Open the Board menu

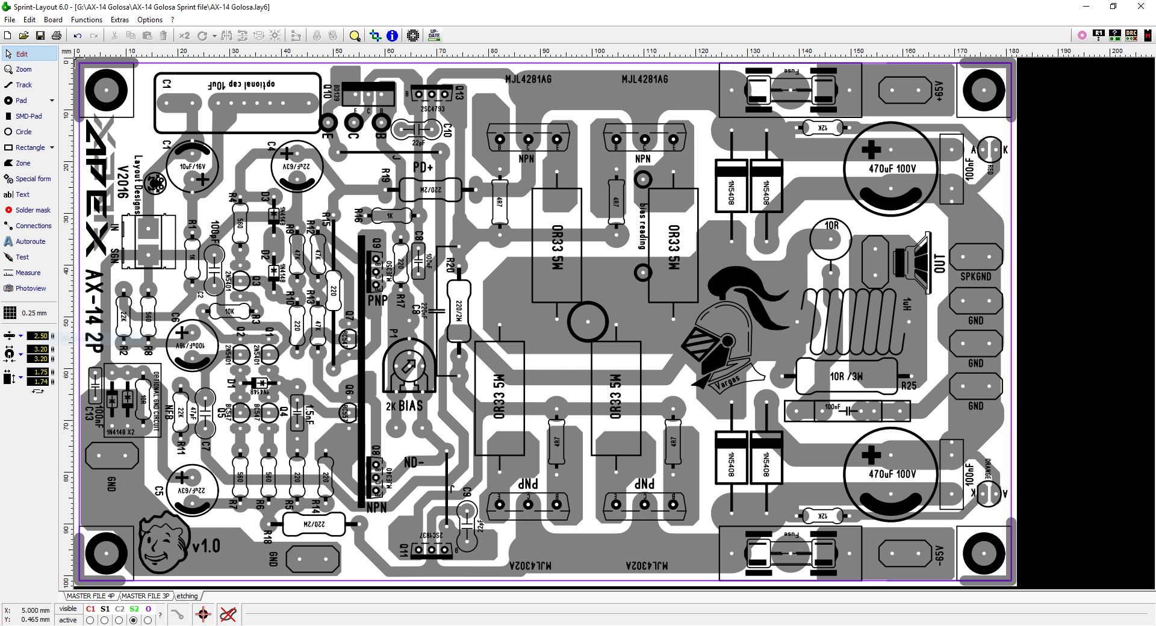pyautogui.click(x=53, y=20)
